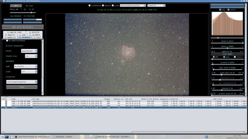Select the 6) INTEGRATE tab
Image resolution: width=248 pixels, height=139 pixels.
coord(25,37)
